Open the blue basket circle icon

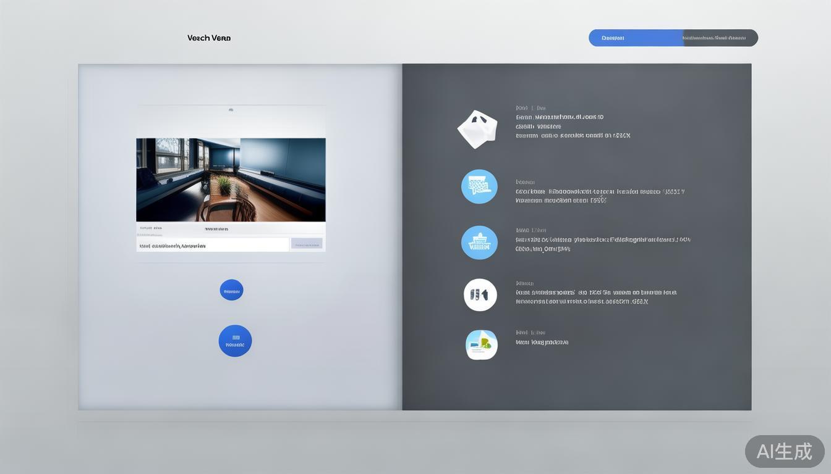[479, 243]
